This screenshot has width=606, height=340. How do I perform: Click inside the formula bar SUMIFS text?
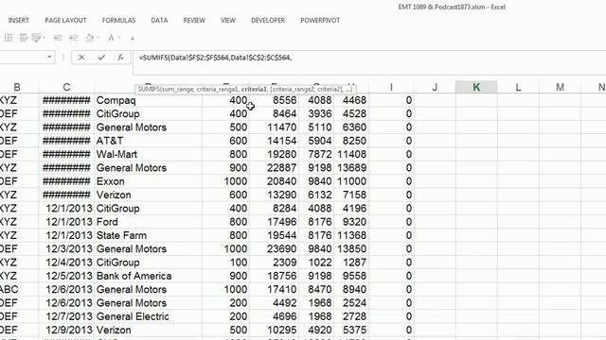(x=215, y=58)
